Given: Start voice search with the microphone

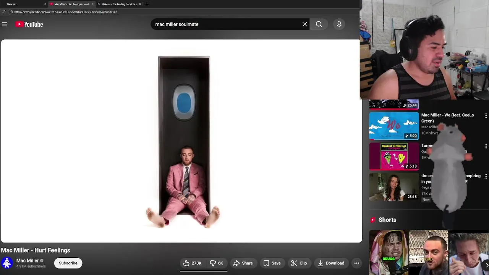Looking at the screenshot, I should pos(339,24).
